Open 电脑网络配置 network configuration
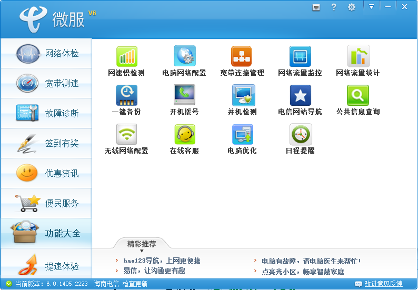418x290 pixels. 184,61
